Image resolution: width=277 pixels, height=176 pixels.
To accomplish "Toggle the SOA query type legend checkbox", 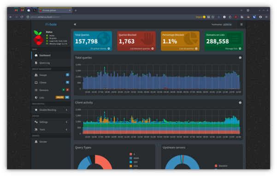I will (x=131, y=166).
